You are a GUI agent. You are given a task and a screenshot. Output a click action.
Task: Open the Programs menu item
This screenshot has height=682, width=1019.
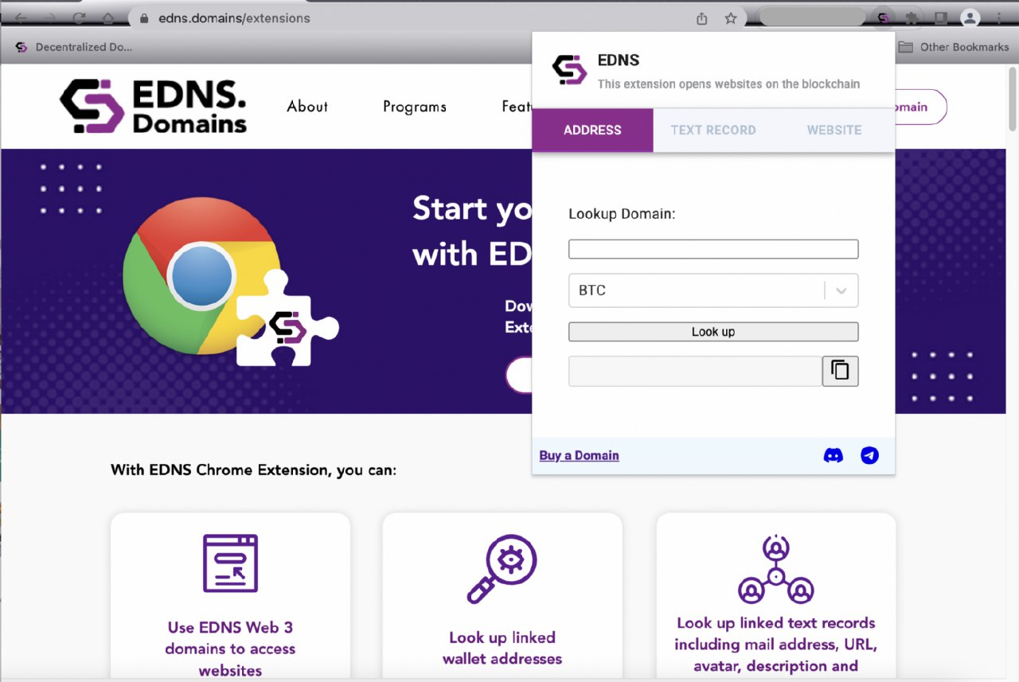point(415,107)
